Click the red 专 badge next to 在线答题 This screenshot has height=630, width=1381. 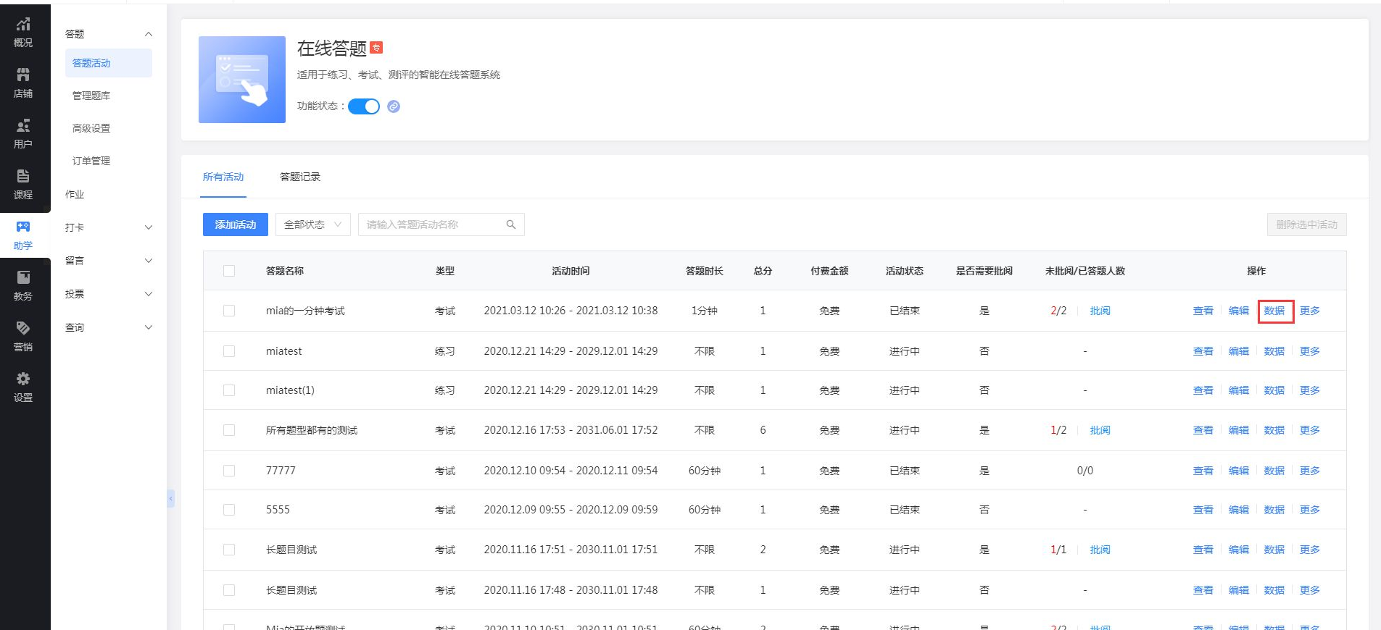point(376,48)
